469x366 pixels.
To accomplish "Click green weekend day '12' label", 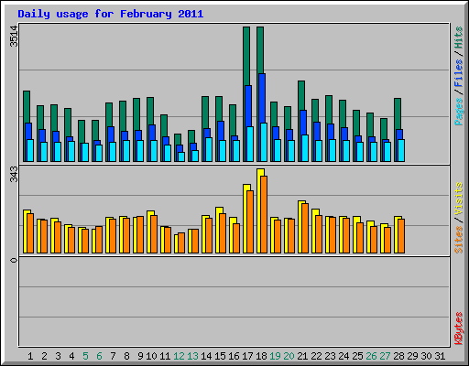I will (179, 356).
